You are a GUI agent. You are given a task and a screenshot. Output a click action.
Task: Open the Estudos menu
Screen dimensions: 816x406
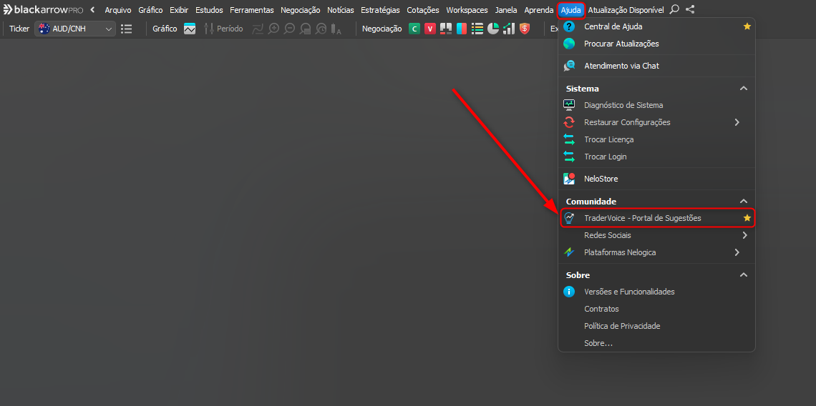coord(209,10)
